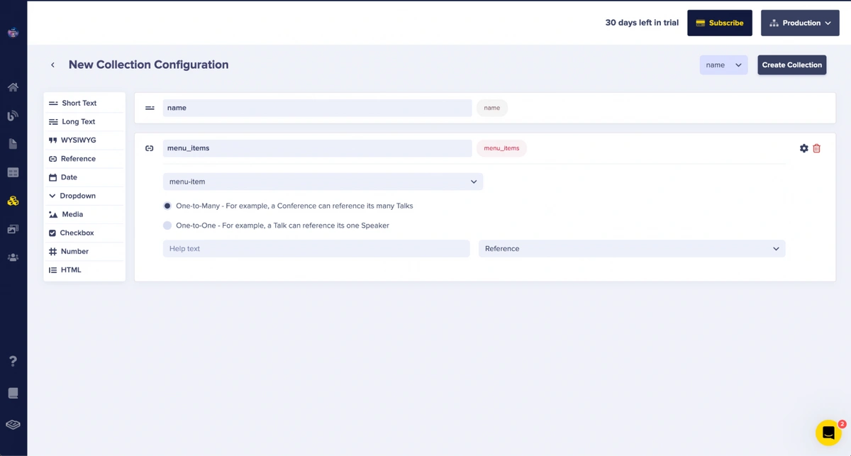Open the media library icon in sidebar
This screenshot has height=456, width=851.
(x=13, y=229)
